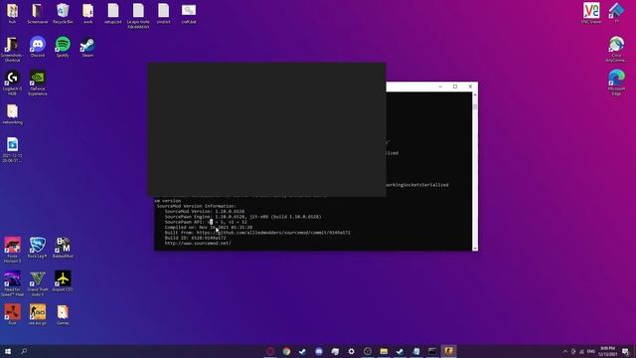Select the Screenshots shortcut icon
This screenshot has width=636, height=358.
pos(12,49)
